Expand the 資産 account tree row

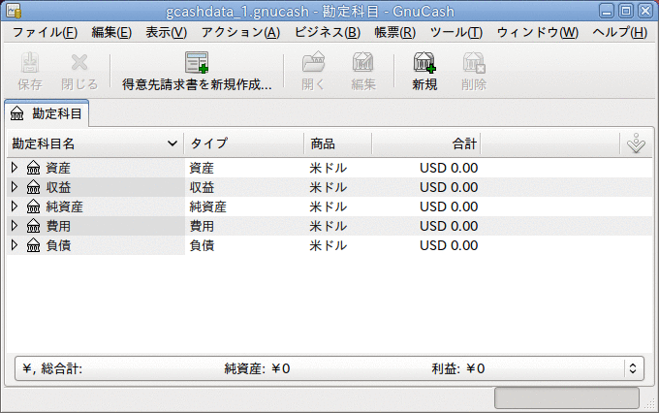(15, 168)
